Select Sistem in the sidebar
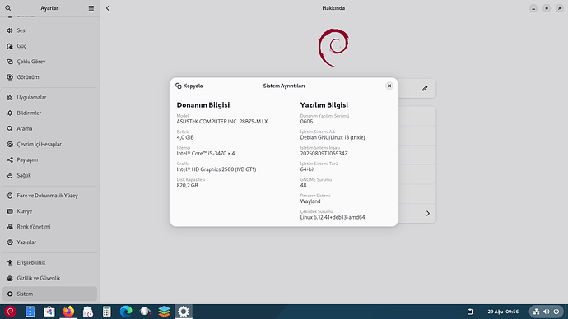568x319 pixels. point(49,294)
